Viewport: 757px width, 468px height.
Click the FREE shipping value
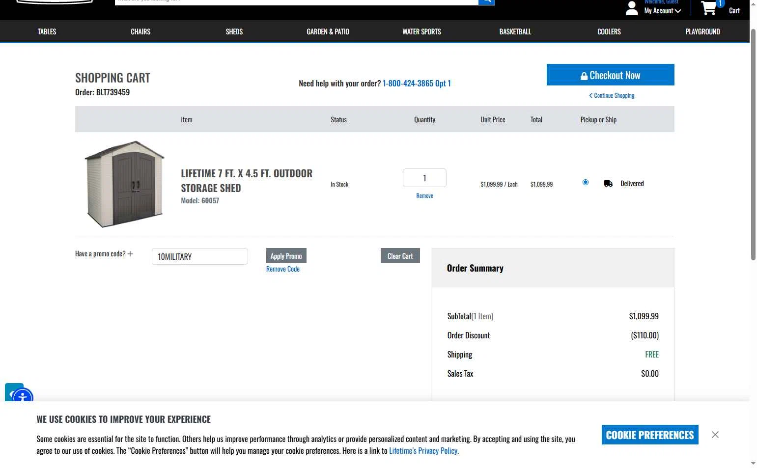(x=652, y=355)
